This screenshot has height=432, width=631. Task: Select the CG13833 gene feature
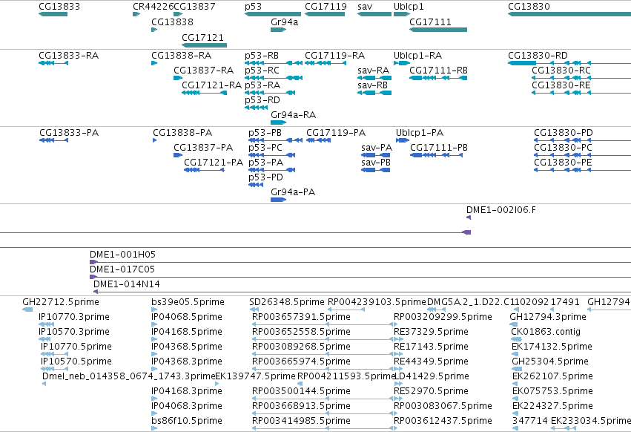[x=53, y=14]
